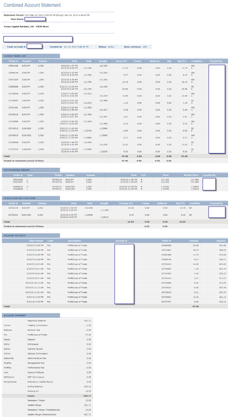Select the redacted User Name field
Viewport: 233px width, 419px height.
click(35, 19)
